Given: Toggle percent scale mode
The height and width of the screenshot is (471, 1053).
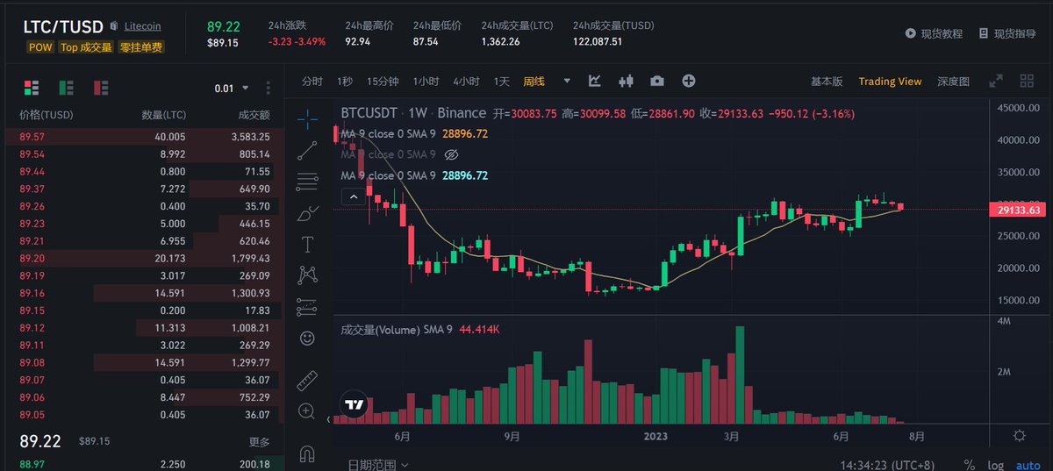Looking at the screenshot, I should click(x=970, y=464).
